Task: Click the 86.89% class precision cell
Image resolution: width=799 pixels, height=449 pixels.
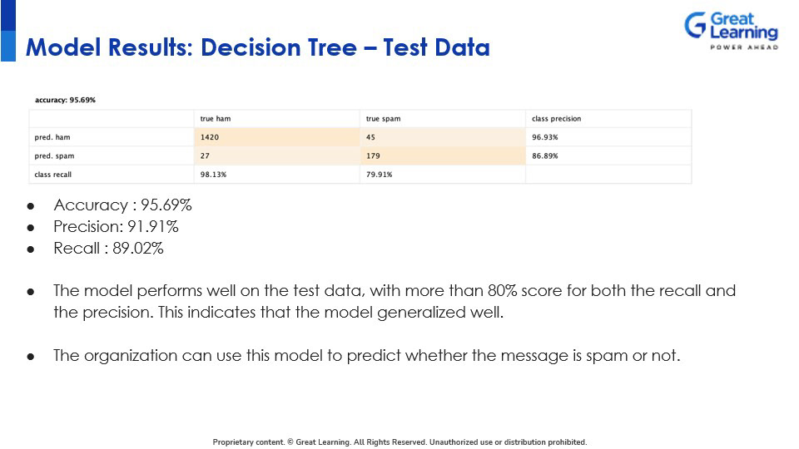Action: tap(545, 155)
